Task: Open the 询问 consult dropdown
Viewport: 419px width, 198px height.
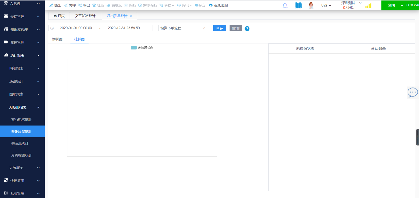Action: tap(184, 5)
